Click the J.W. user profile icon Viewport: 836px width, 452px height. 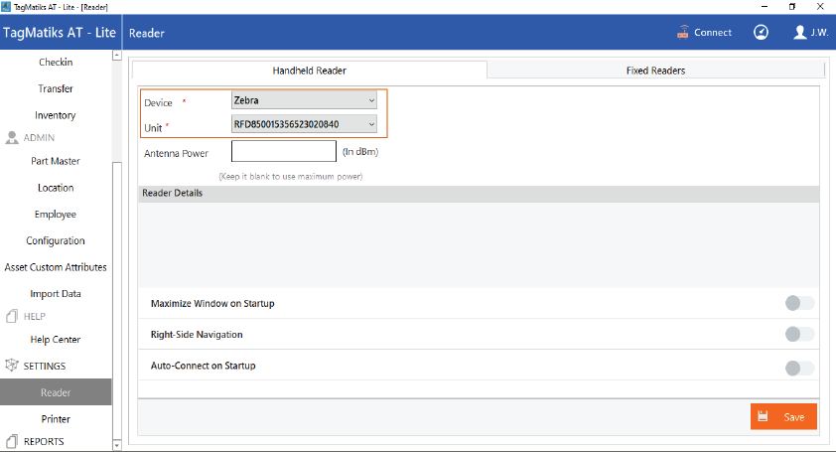[800, 32]
